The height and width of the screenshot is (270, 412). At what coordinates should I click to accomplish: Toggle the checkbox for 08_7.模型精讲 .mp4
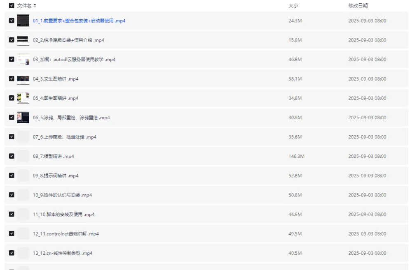coord(12,156)
